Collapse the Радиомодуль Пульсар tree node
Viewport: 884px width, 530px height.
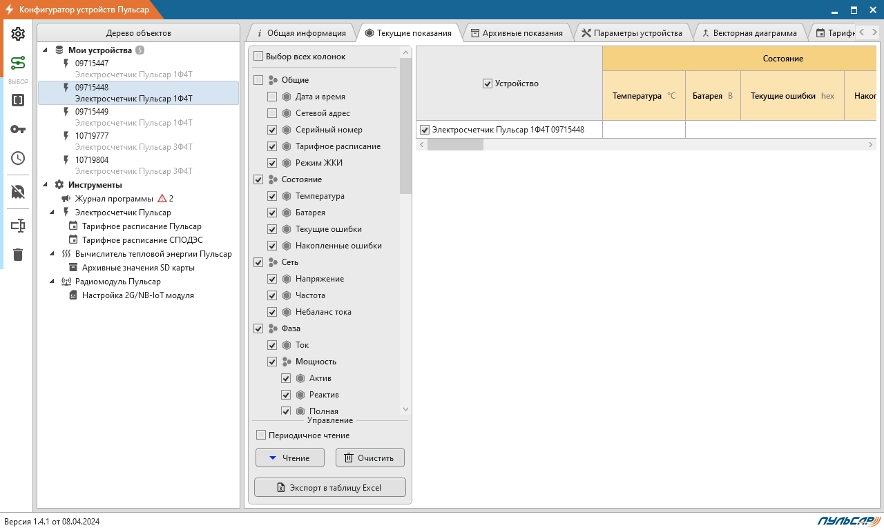52,282
